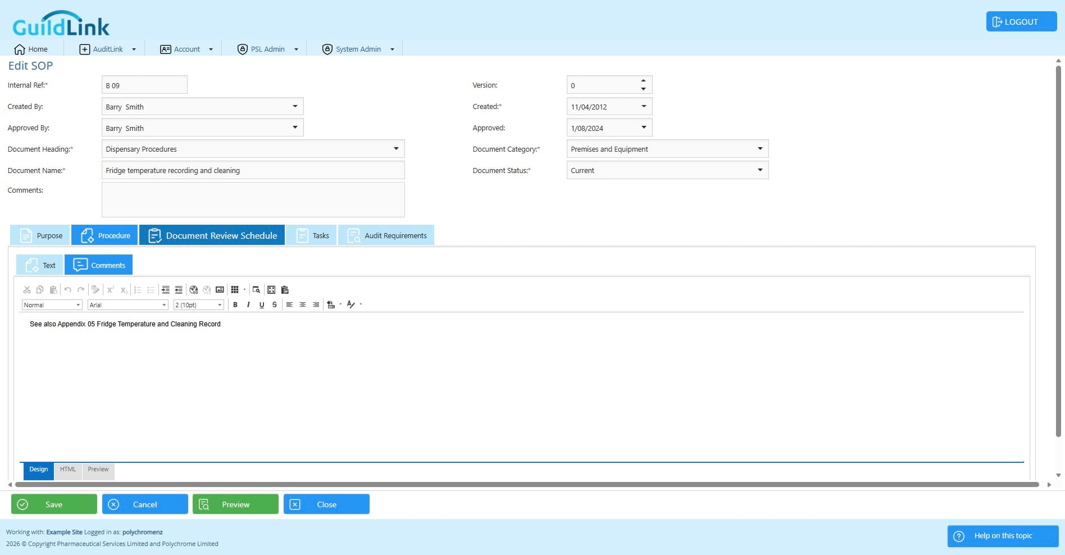Align text to the right
Screen dimensions: 1065x555
[316, 304]
